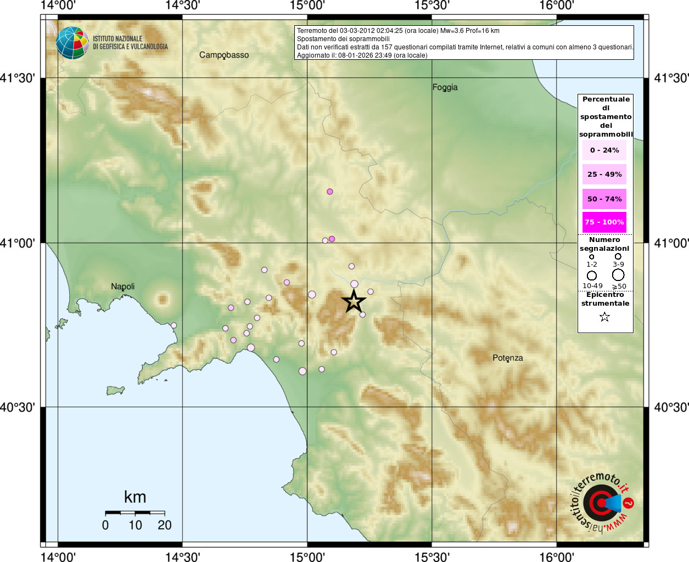Click the left 41°00' latitude label

coord(18,243)
